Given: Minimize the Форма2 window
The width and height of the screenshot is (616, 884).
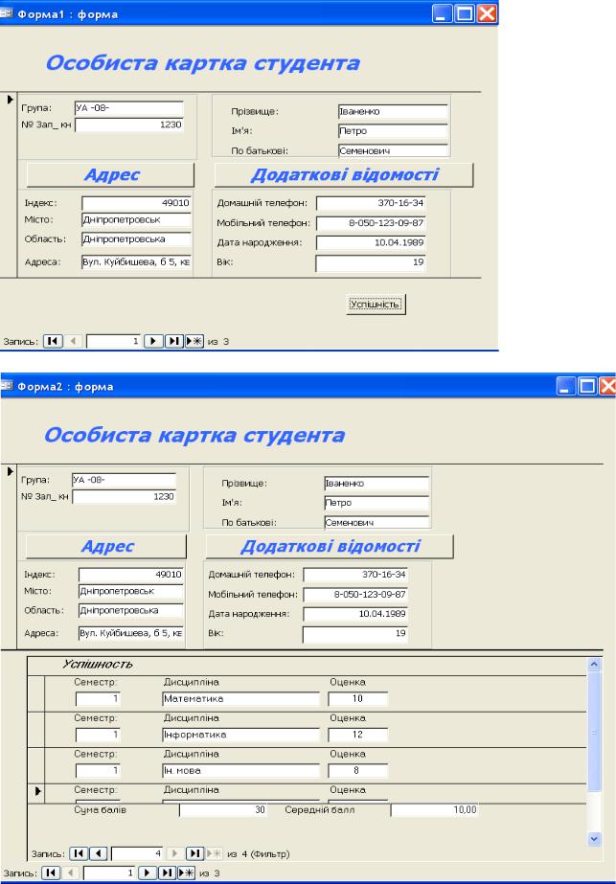Looking at the screenshot, I should pos(566,386).
